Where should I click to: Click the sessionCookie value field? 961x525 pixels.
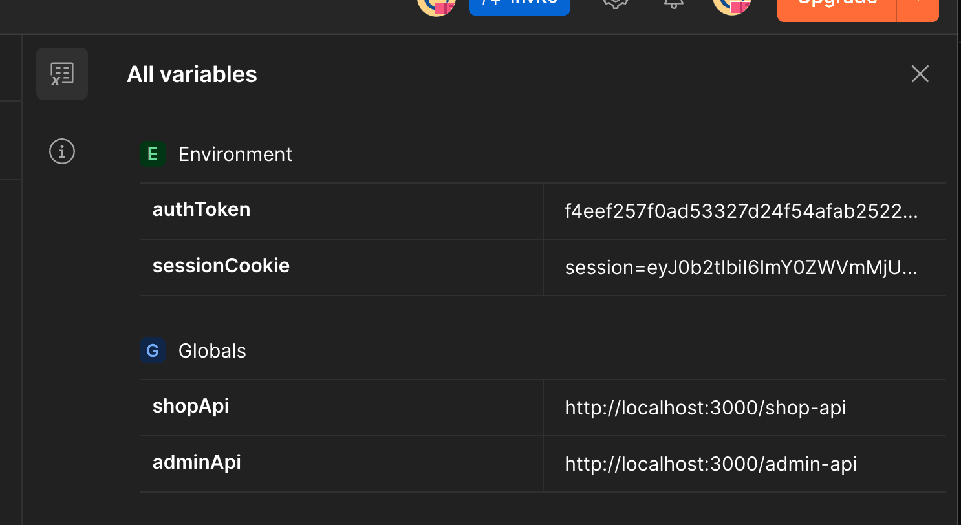[741, 268]
